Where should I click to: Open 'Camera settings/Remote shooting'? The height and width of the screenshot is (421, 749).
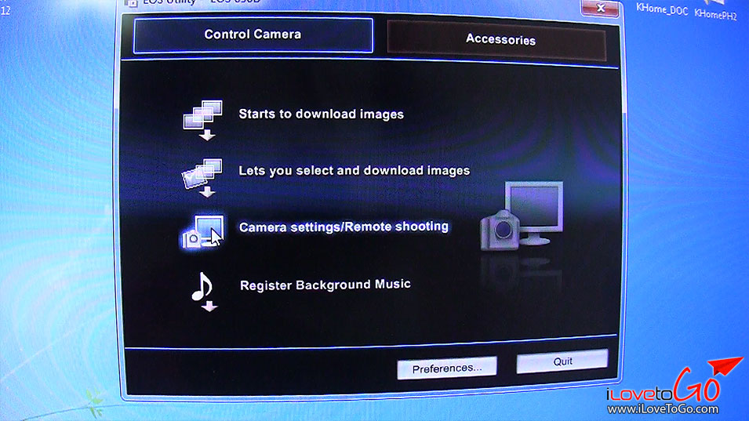344,227
